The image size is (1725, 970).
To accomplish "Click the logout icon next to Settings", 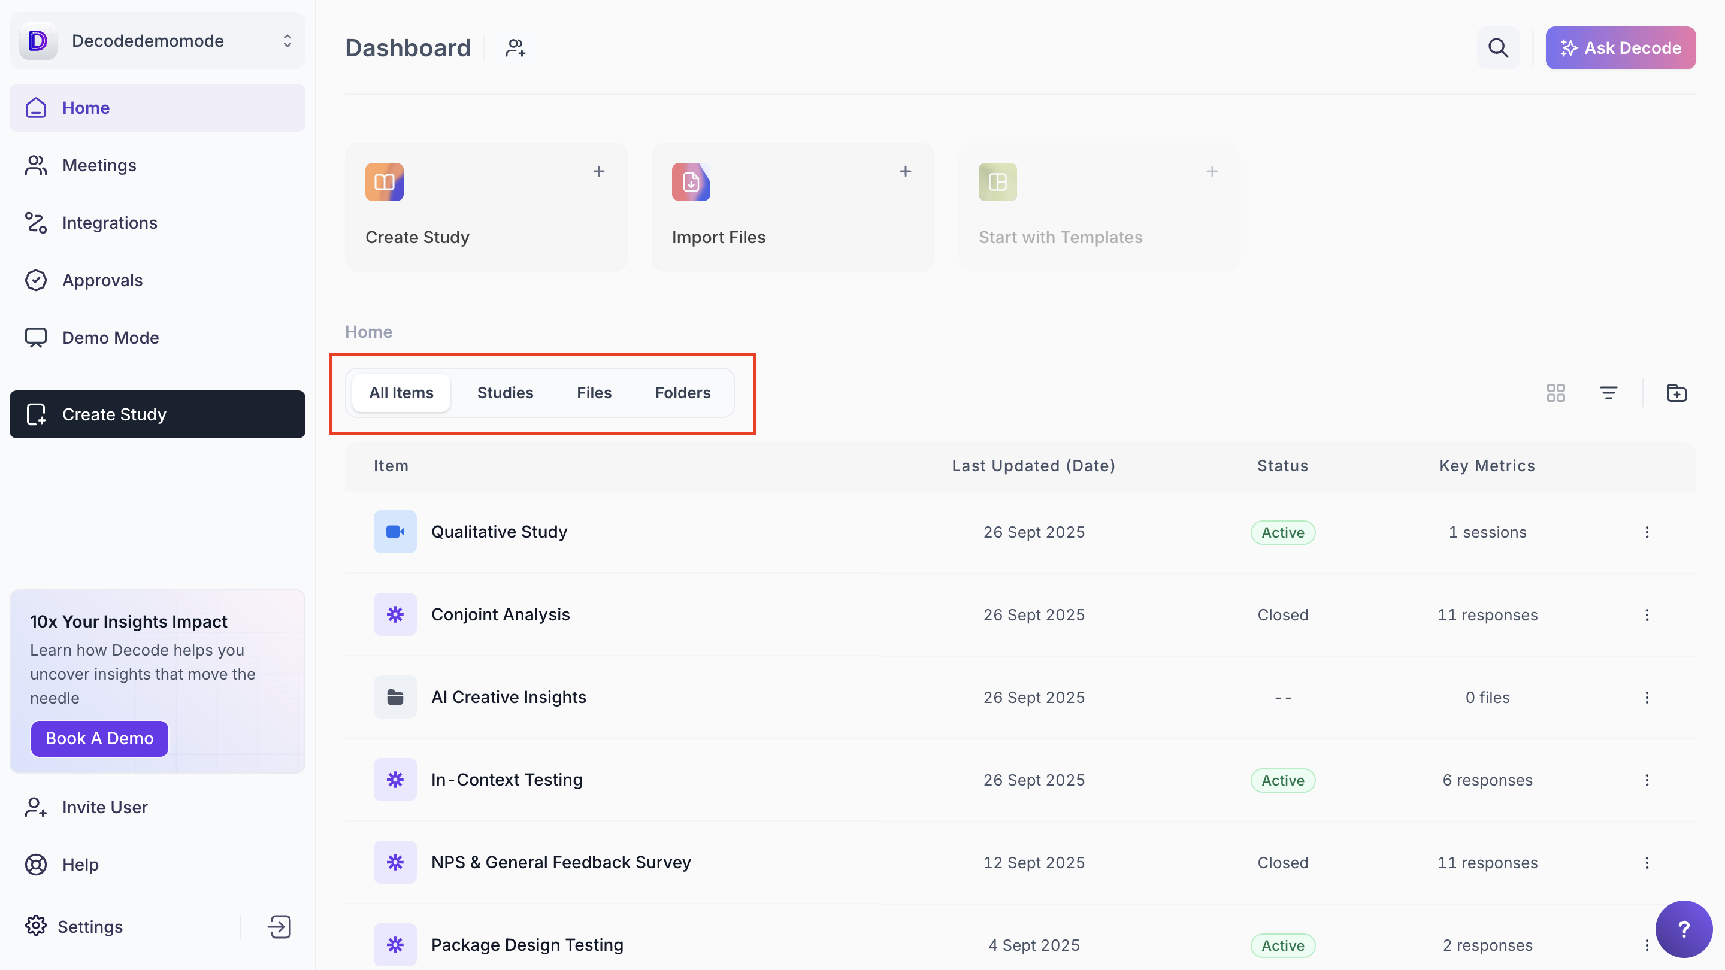I will click(279, 926).
